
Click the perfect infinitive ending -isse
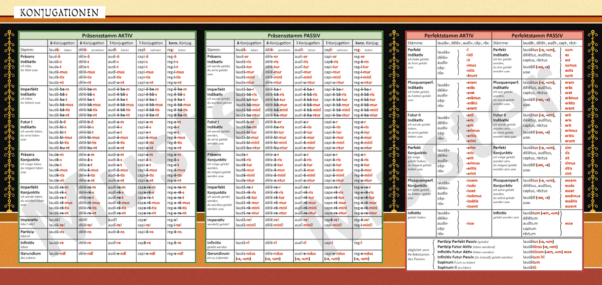click(x=470, y=224)
